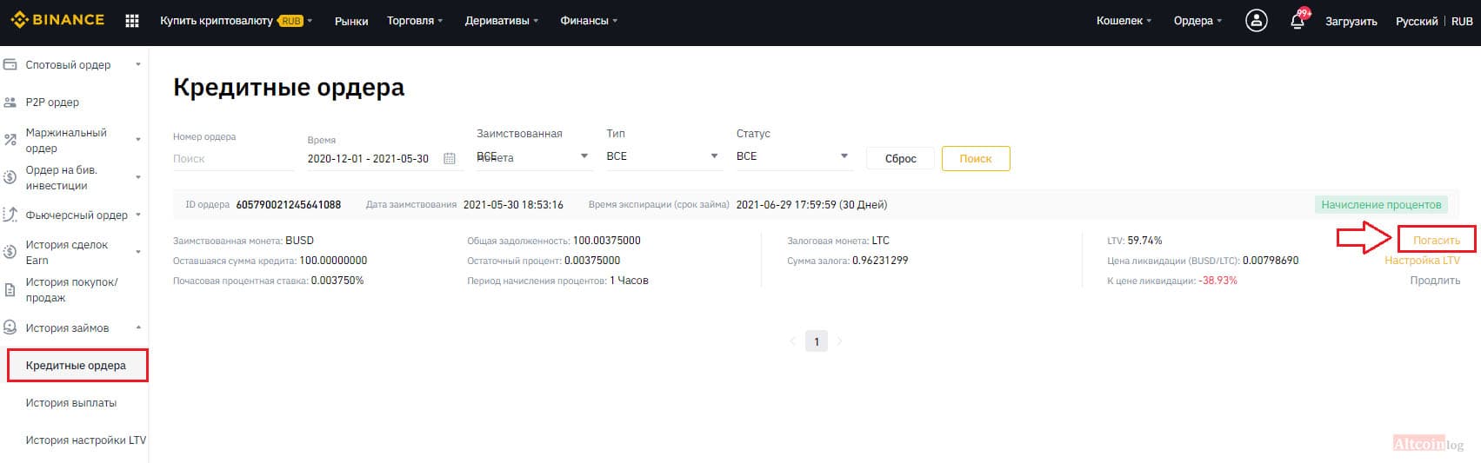Click the binary investment order icon
The height and width of the screenshot is (463, 1481).
10,177
